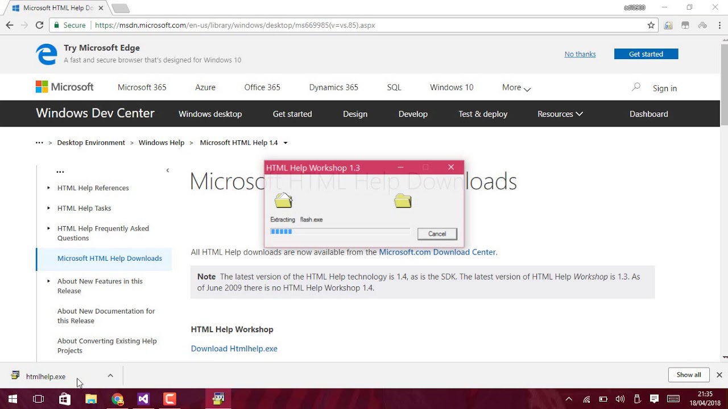The height and width of the screenshot is (409, 728).
Task: Click the linked-circles extension icon
Action: 702,25
